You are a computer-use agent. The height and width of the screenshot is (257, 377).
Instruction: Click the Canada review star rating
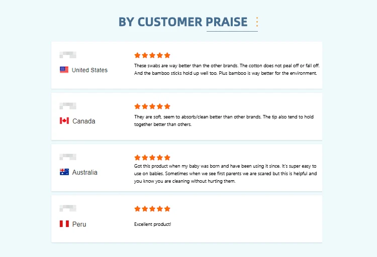tap(152, 106)
